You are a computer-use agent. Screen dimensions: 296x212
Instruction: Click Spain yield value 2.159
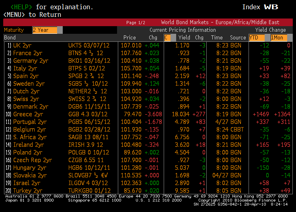coord(182,76)
